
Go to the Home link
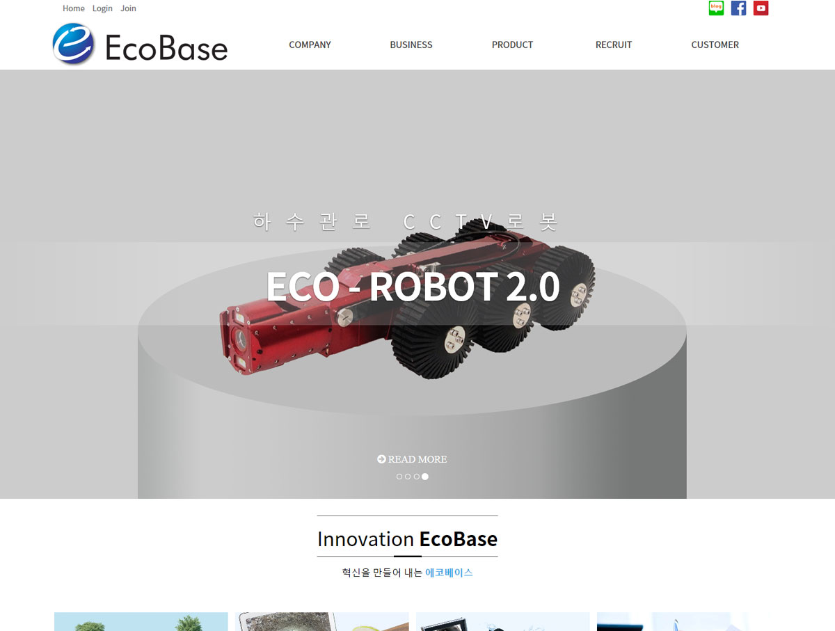(x=74, y=8)
